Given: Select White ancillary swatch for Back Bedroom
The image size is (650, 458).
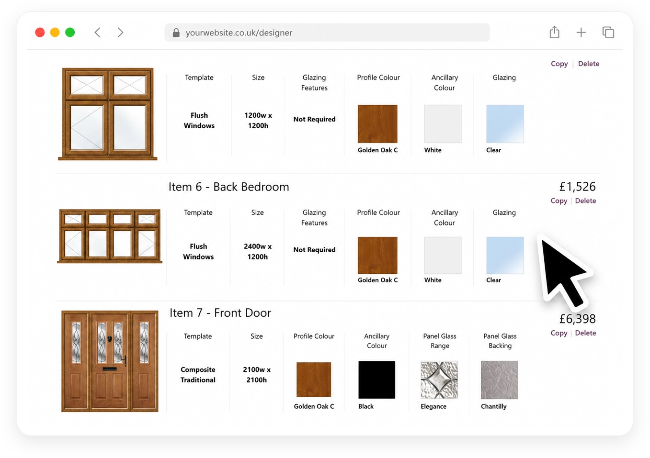Looking at the screenshot, I should pyautogui.click(x=443, y=255).
